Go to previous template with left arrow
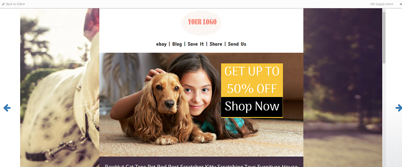Viewport: 402px width, 167px height. tap(7, 108)
